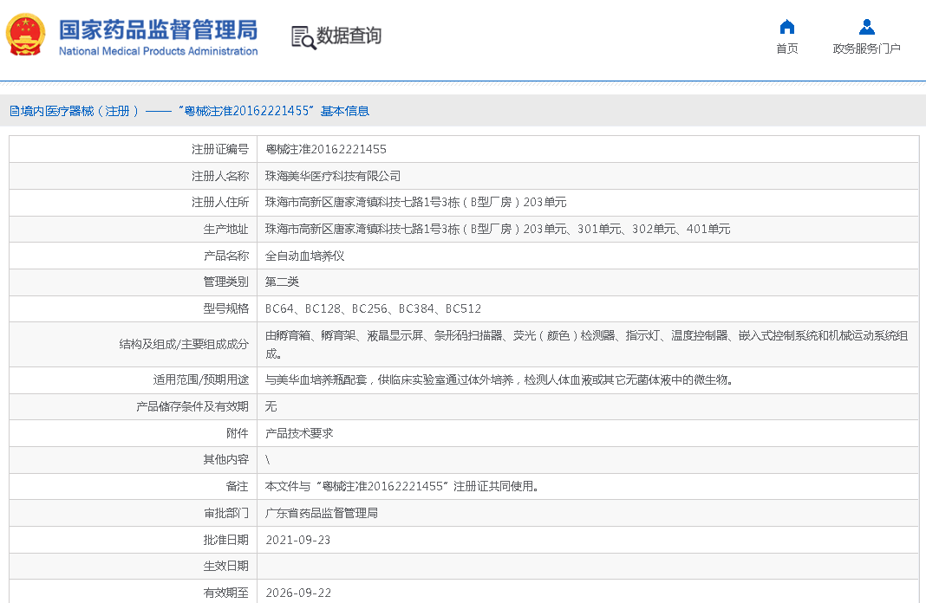This screenshot has height=603, width=926.
Task: Go to 首页 text label
Action: click(x=786, y=49)
